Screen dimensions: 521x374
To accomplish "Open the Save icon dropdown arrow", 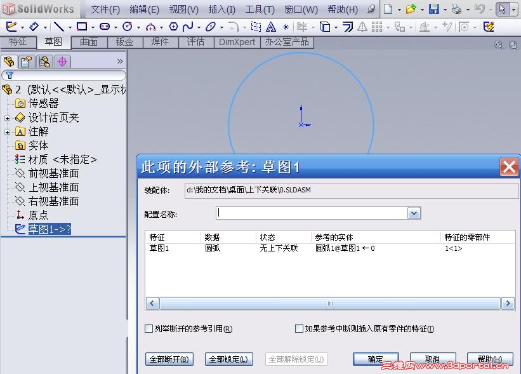I will click(445, 10).
